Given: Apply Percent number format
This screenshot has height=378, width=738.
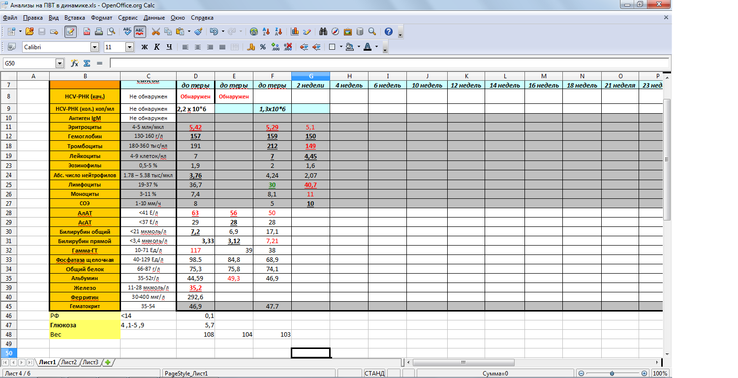Looking at the screenshot, I should pyautogui.click(x=263, y=47).
